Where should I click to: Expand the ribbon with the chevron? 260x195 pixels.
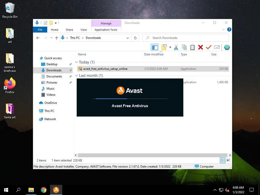tap(223, 29)
